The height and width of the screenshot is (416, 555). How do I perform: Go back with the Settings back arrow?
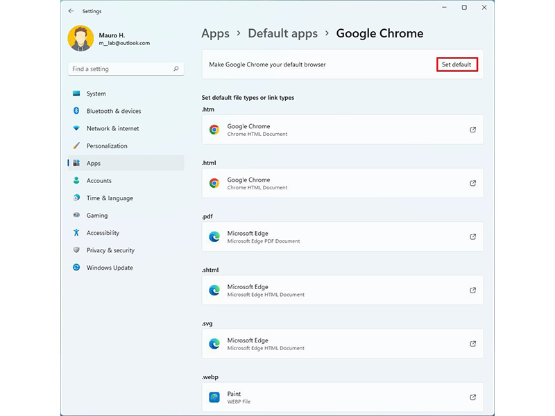(x=71, y=11)
